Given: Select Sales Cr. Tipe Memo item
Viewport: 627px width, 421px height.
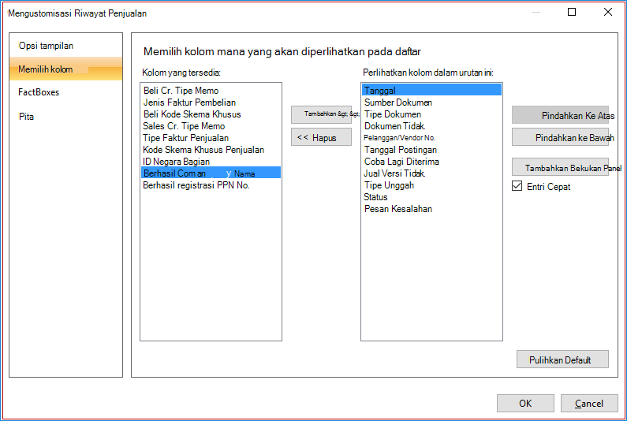Looking at the screenshot, I should 211,126.
